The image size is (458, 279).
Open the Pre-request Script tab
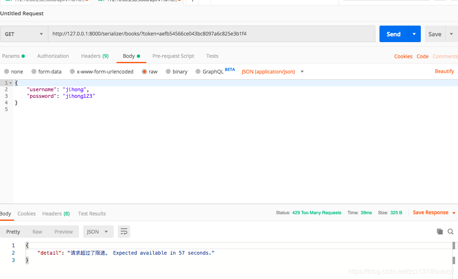click(173, 56)
